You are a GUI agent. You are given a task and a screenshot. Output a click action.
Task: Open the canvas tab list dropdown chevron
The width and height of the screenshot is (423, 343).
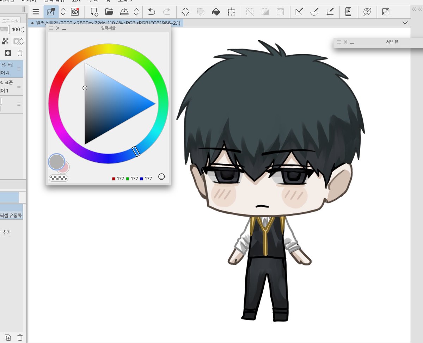[405, 23]
